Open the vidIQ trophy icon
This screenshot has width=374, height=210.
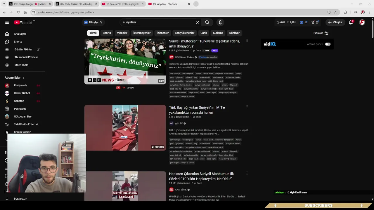point(313,22)
